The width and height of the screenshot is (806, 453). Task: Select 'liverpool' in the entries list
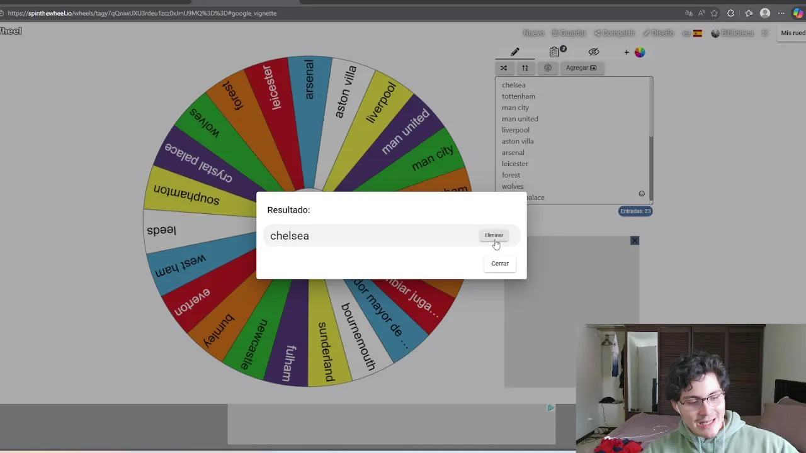point(515,130)
